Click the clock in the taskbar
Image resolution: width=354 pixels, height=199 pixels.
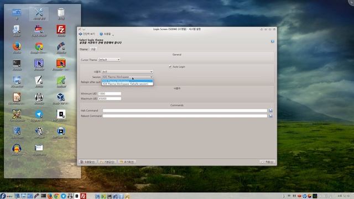343,196
